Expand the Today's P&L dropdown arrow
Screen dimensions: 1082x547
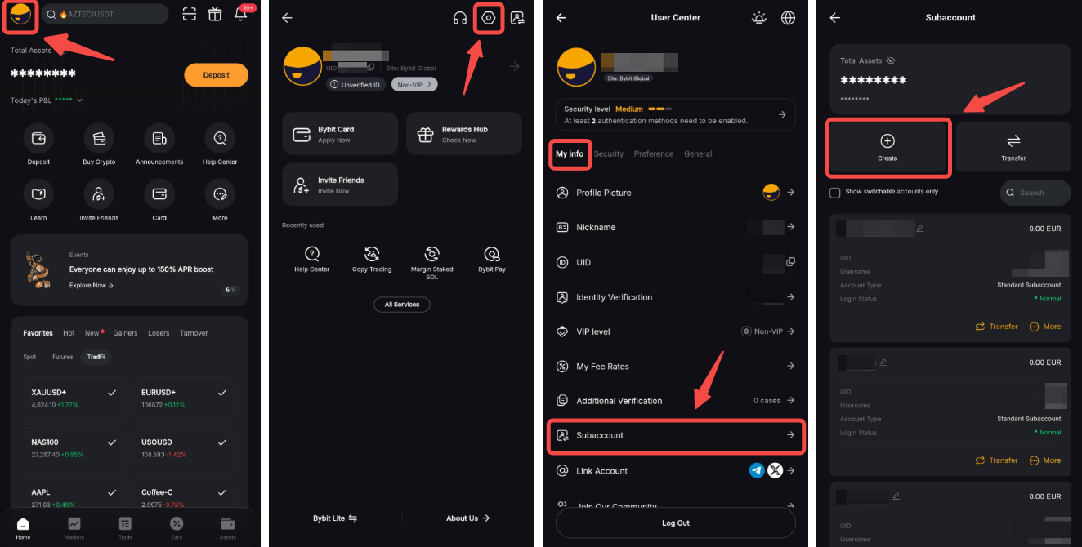(x=80, y=100)
